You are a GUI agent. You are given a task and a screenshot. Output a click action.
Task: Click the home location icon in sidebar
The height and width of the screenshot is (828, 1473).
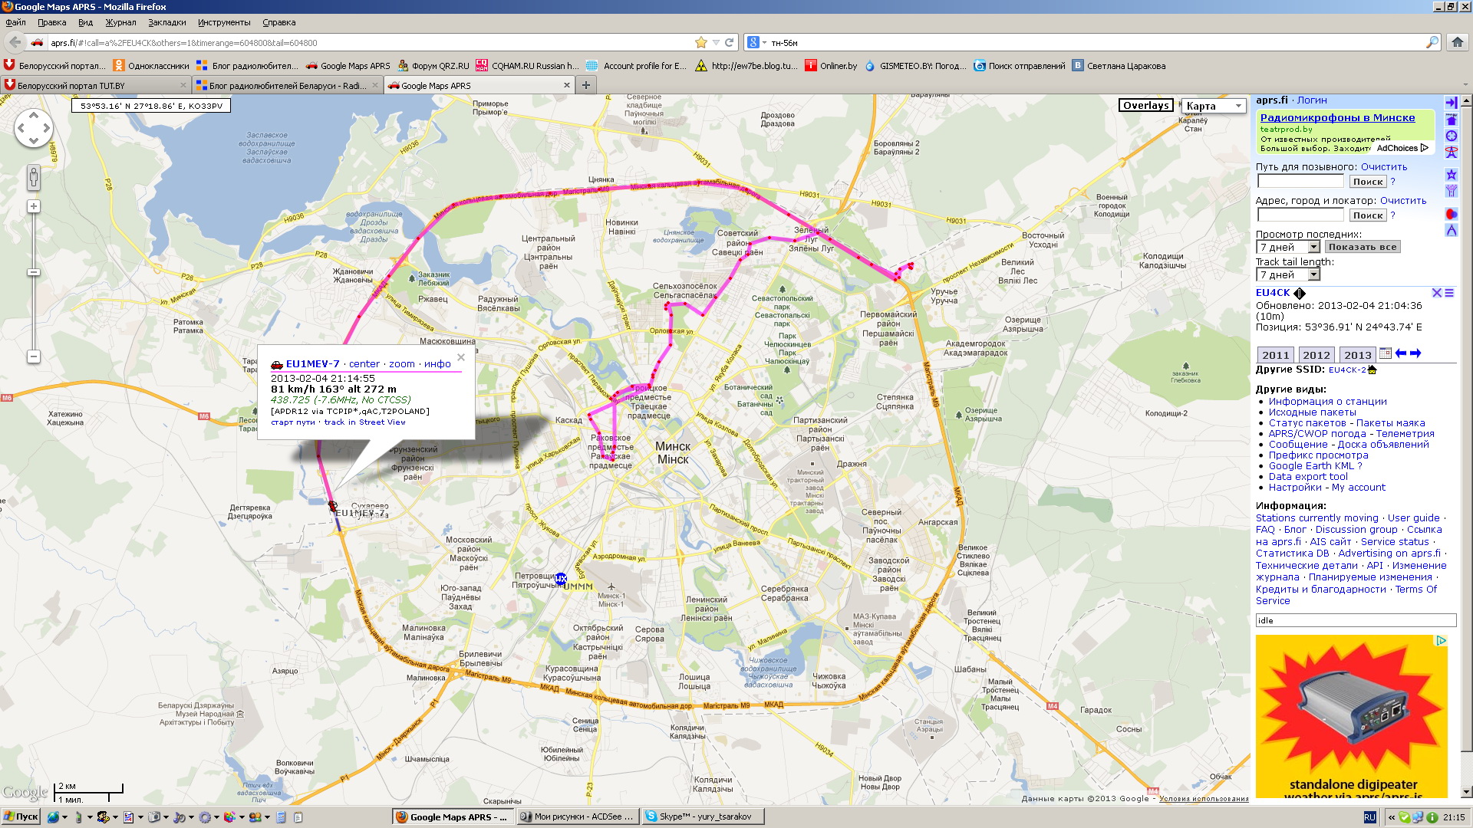pyautogui.click(x=1451, y=119)
